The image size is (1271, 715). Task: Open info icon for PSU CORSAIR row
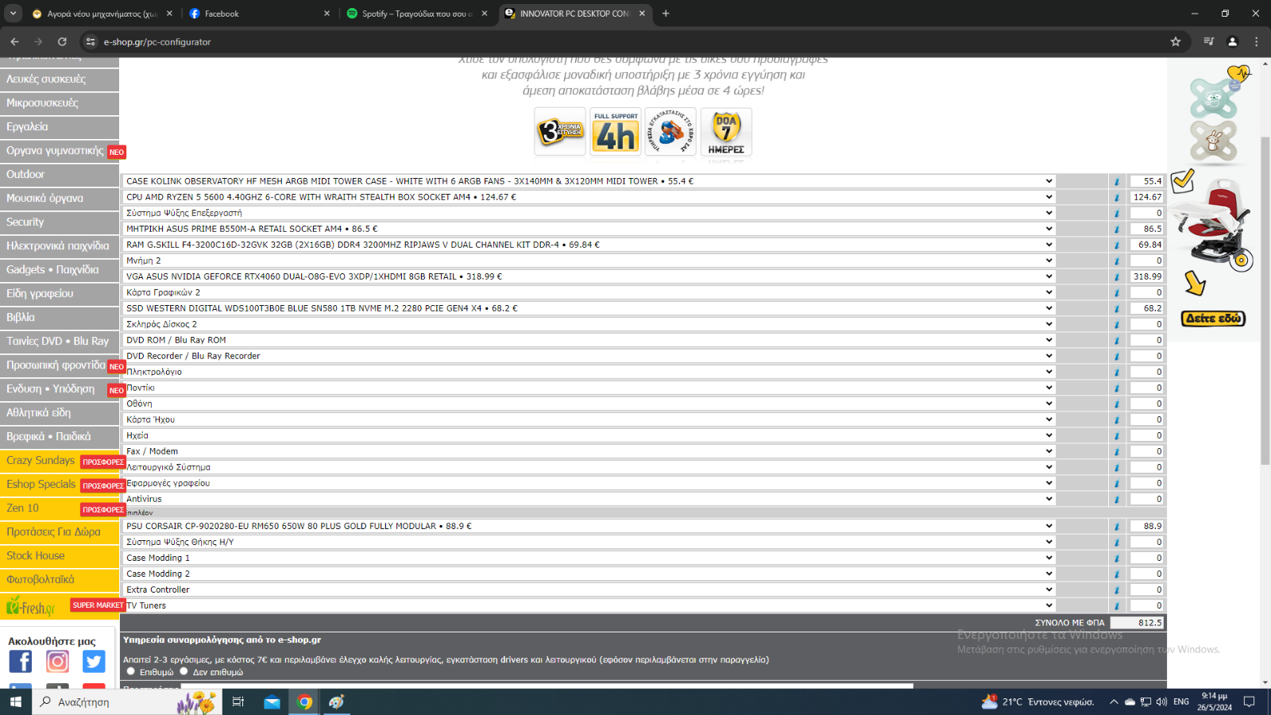(1117, 526)
